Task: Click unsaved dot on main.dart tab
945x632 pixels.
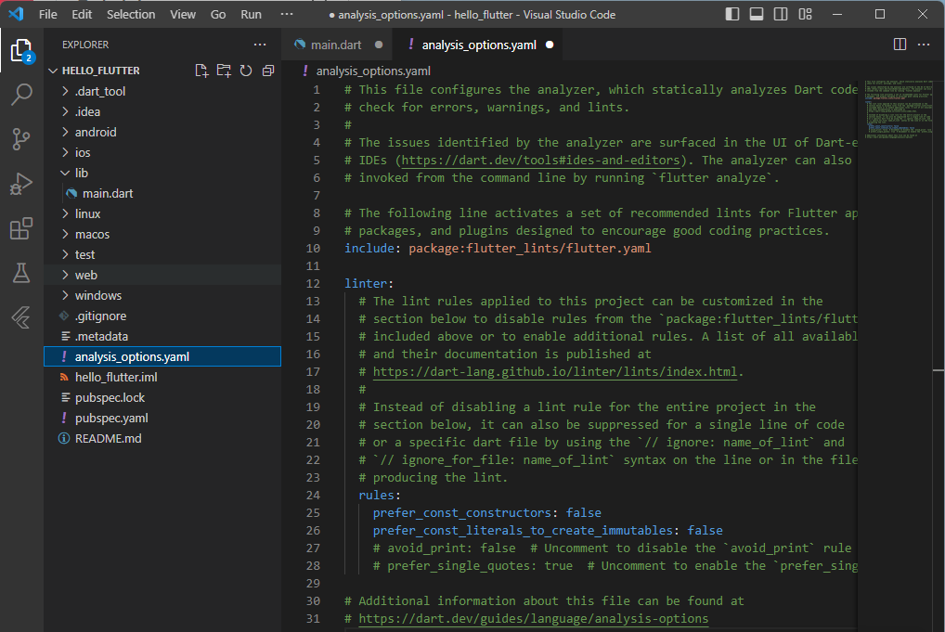Action: [379, 45]
